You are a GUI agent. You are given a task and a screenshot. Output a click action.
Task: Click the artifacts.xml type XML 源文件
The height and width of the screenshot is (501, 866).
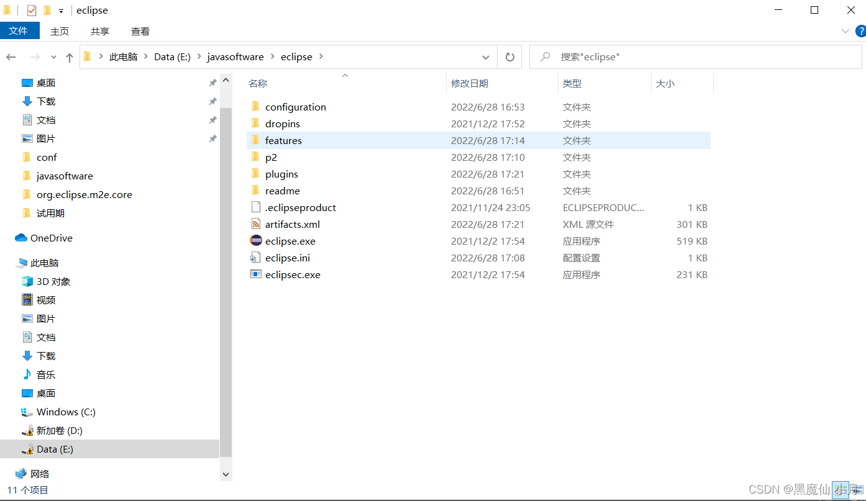tap(588, 224)
